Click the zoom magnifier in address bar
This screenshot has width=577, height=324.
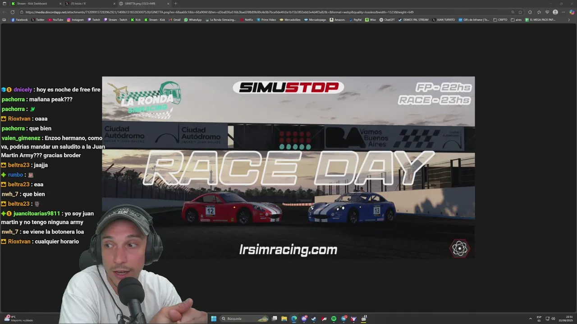click(513, 12)
